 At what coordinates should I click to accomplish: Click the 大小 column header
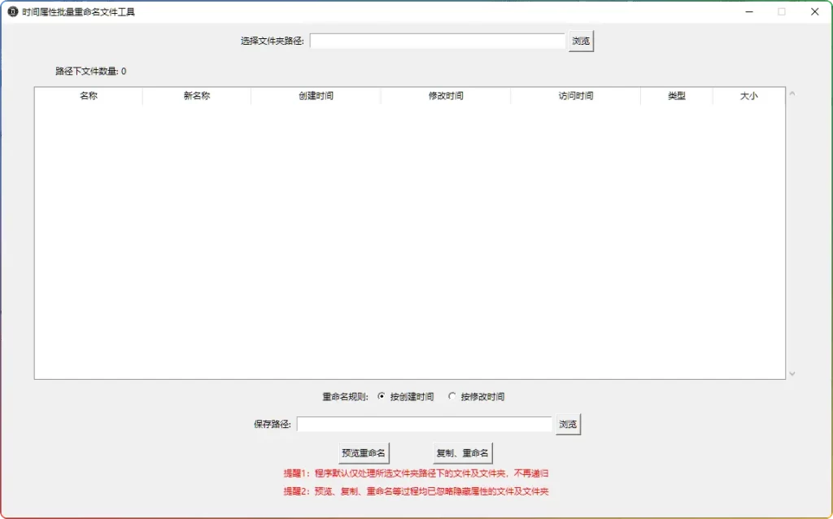click(x=748, y=96)
